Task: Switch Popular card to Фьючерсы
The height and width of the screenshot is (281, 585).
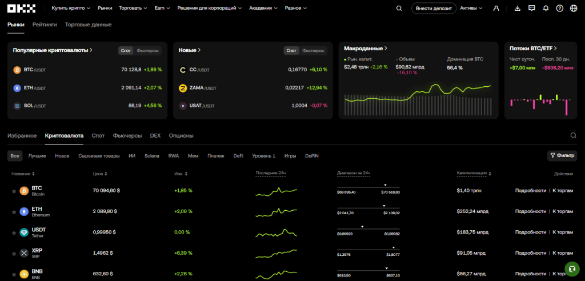Action: (x=147, y=50)
